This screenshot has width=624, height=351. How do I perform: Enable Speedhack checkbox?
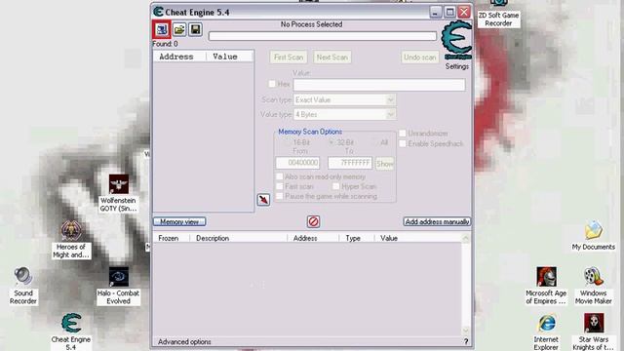click(403, 143)
